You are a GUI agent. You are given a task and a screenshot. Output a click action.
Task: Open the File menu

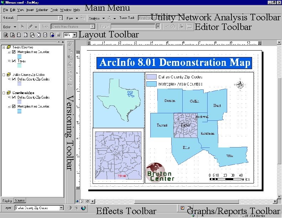point(5,10)
